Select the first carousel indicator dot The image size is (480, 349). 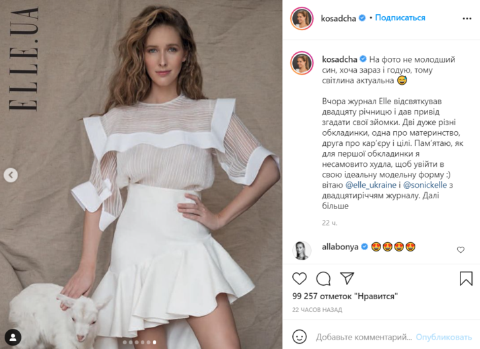pyautogui.click(x=125, y=342)
